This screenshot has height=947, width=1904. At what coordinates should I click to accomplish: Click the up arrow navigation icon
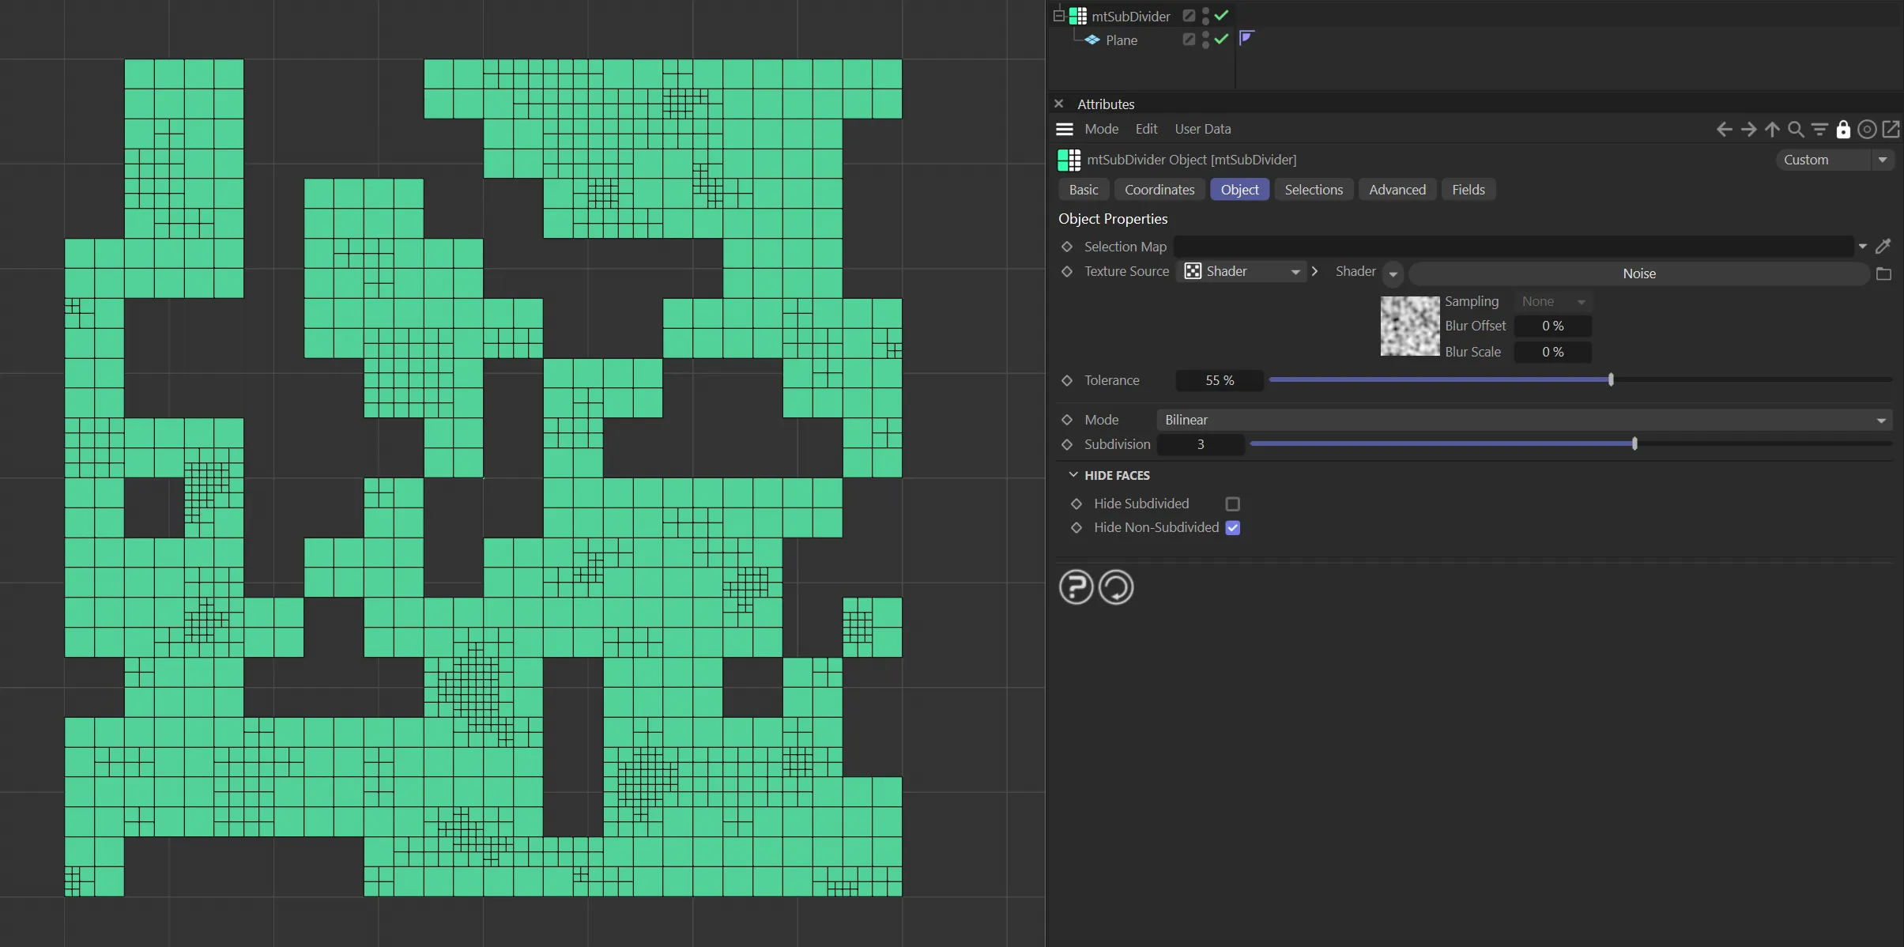click(x=1772, y=130)
